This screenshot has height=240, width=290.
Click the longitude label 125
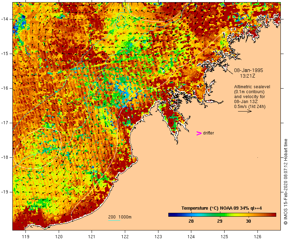point(224,236)
